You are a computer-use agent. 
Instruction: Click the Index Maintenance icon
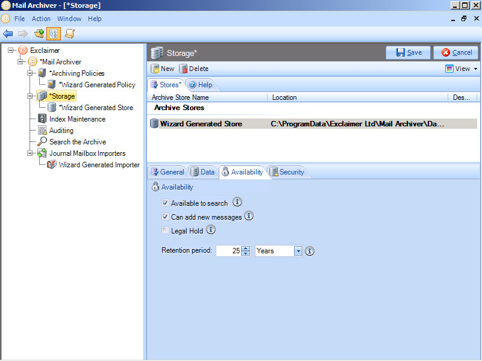42,119
